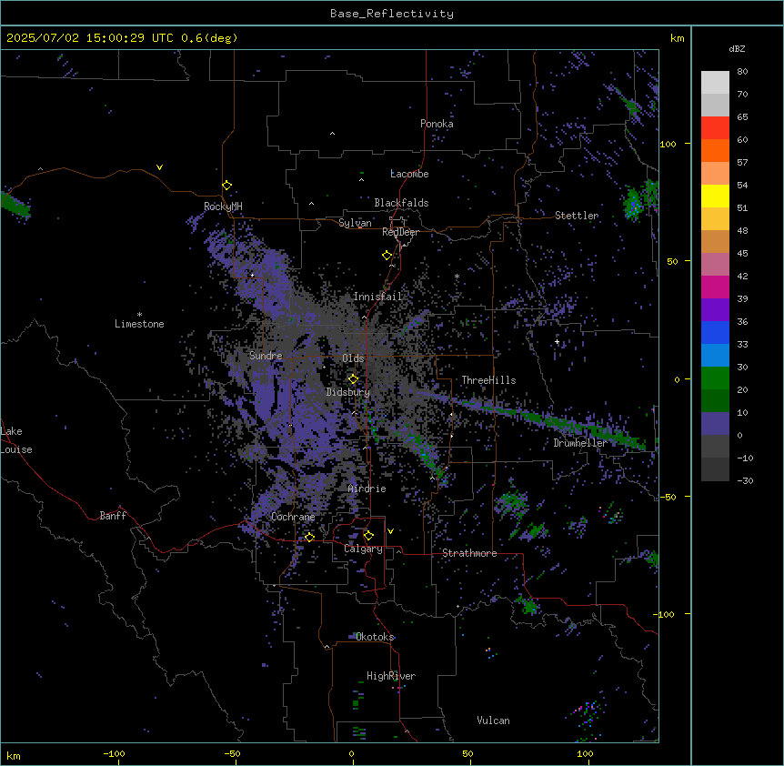This screenshot has height=766, width=784.
Task: Select the Didsbury label
Action: (x=348, y=392)
